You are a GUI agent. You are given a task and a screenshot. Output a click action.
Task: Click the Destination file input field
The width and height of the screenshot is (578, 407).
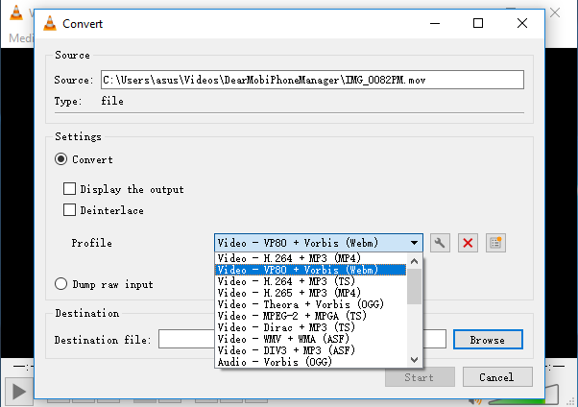[x=302, y=339]
